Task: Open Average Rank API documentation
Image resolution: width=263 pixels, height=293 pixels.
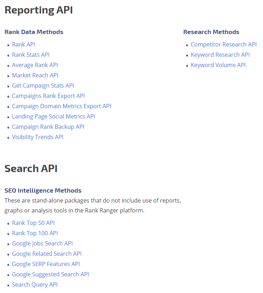Action: 35,65
